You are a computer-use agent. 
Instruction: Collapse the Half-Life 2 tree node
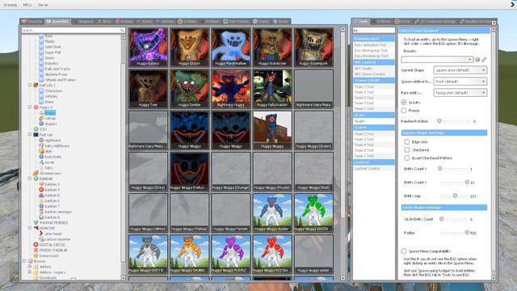pyautogui.click(x=30, y=85)
